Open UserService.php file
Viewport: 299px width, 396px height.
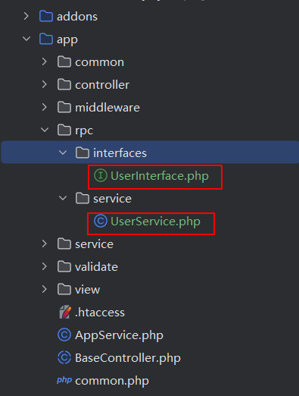coord(155,222)
